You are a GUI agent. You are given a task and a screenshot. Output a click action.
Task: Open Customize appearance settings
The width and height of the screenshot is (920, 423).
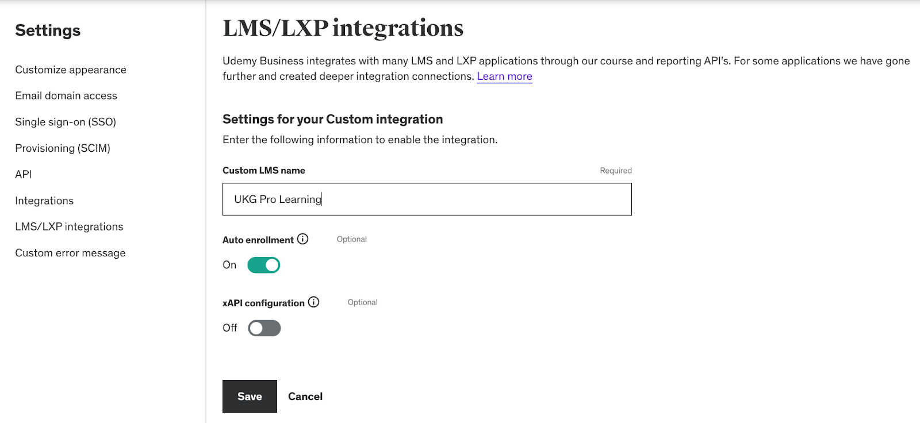click(71, 70)
